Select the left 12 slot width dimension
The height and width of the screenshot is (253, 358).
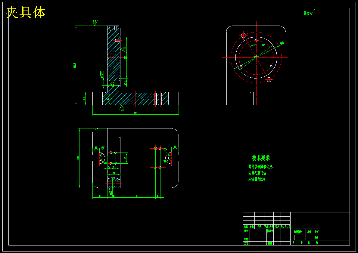96,148
